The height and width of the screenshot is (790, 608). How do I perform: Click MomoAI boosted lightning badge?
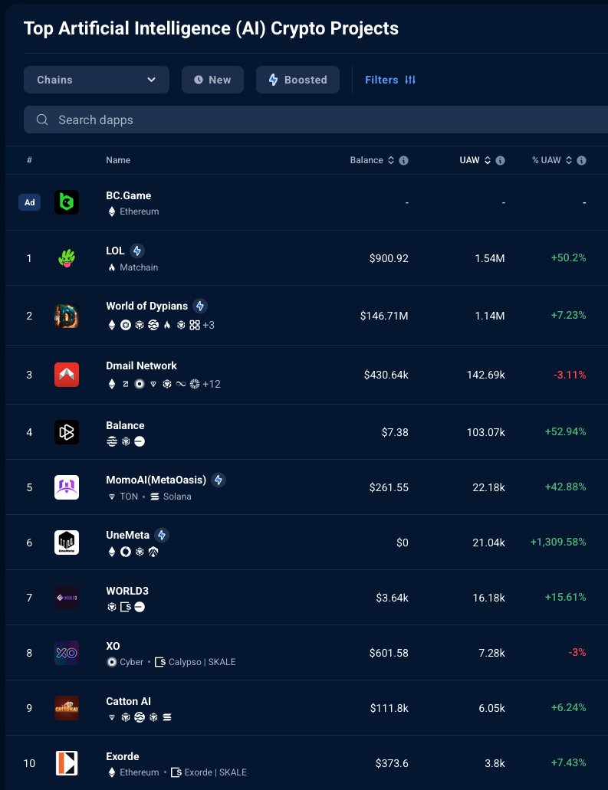point(219,480)
